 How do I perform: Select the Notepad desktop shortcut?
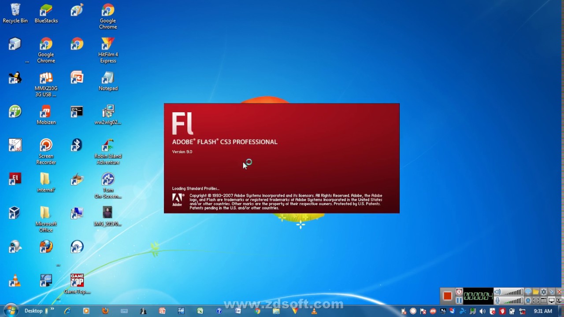[x=108, y=81]
